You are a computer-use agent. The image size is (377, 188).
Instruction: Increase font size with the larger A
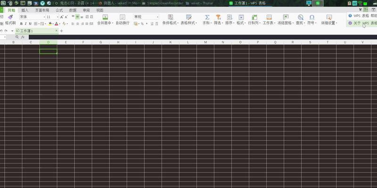[x=62, y=17]
